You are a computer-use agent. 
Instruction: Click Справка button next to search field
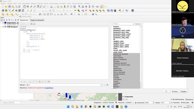pos(137,24)
